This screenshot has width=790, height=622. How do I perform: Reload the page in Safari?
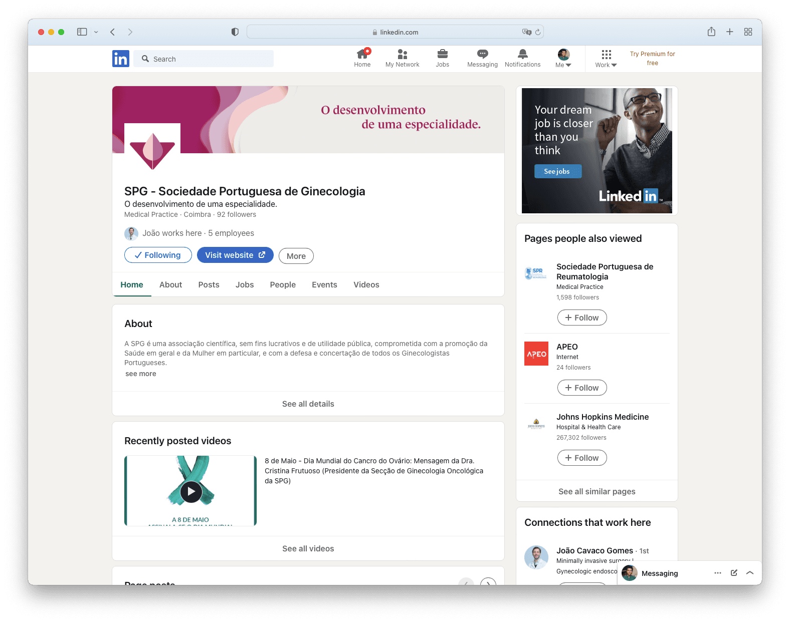coord(538,32)
